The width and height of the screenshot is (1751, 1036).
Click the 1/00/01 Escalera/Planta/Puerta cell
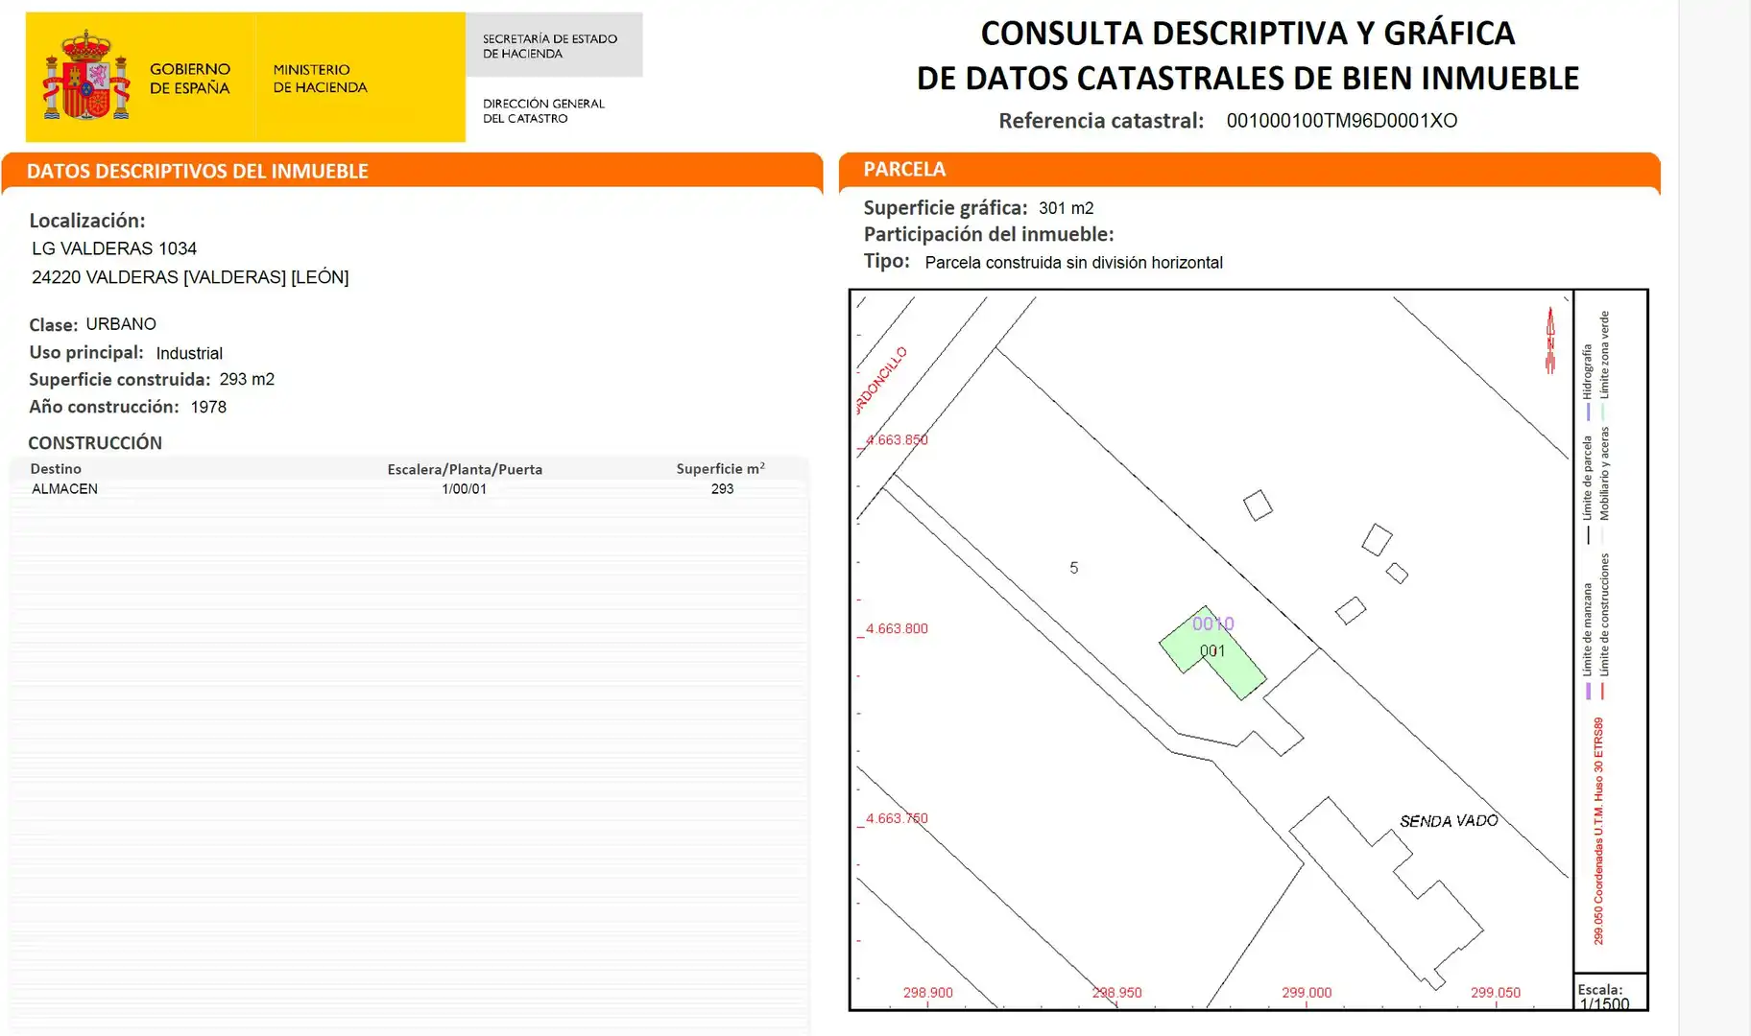[464, 489]
